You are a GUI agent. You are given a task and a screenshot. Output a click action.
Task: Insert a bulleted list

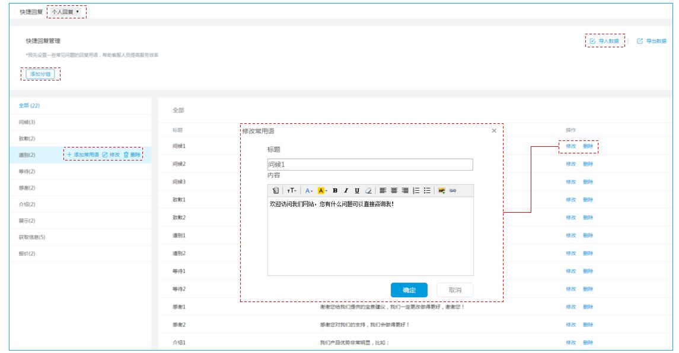[426, 191]
